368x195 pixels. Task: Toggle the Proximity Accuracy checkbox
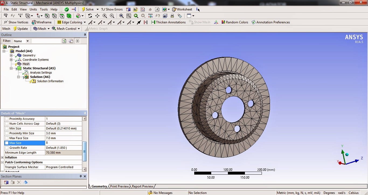[6, 118]
